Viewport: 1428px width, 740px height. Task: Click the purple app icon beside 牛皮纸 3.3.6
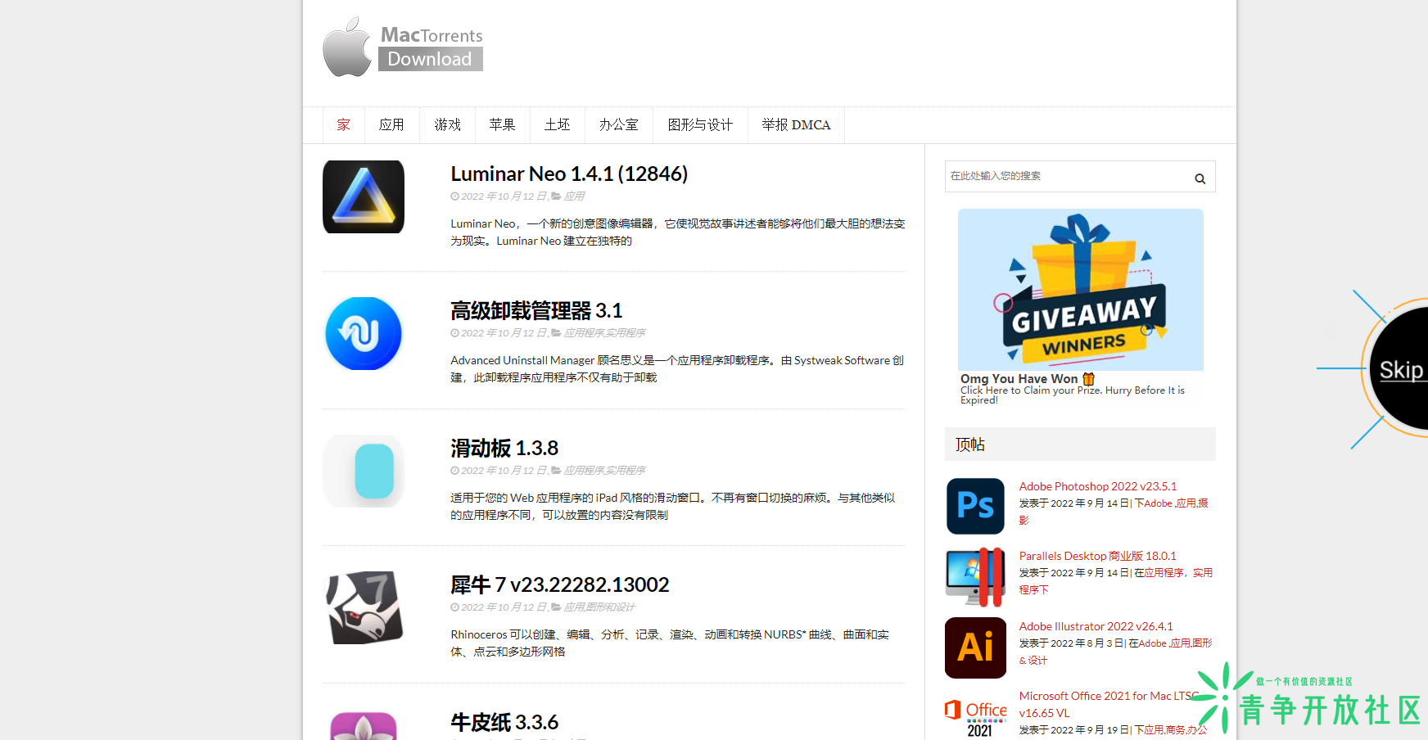(364, 725)
